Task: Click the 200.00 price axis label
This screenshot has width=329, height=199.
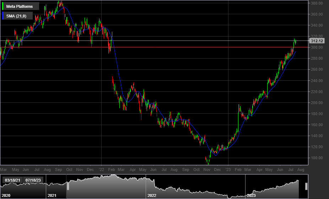Action: coord(316,103)
